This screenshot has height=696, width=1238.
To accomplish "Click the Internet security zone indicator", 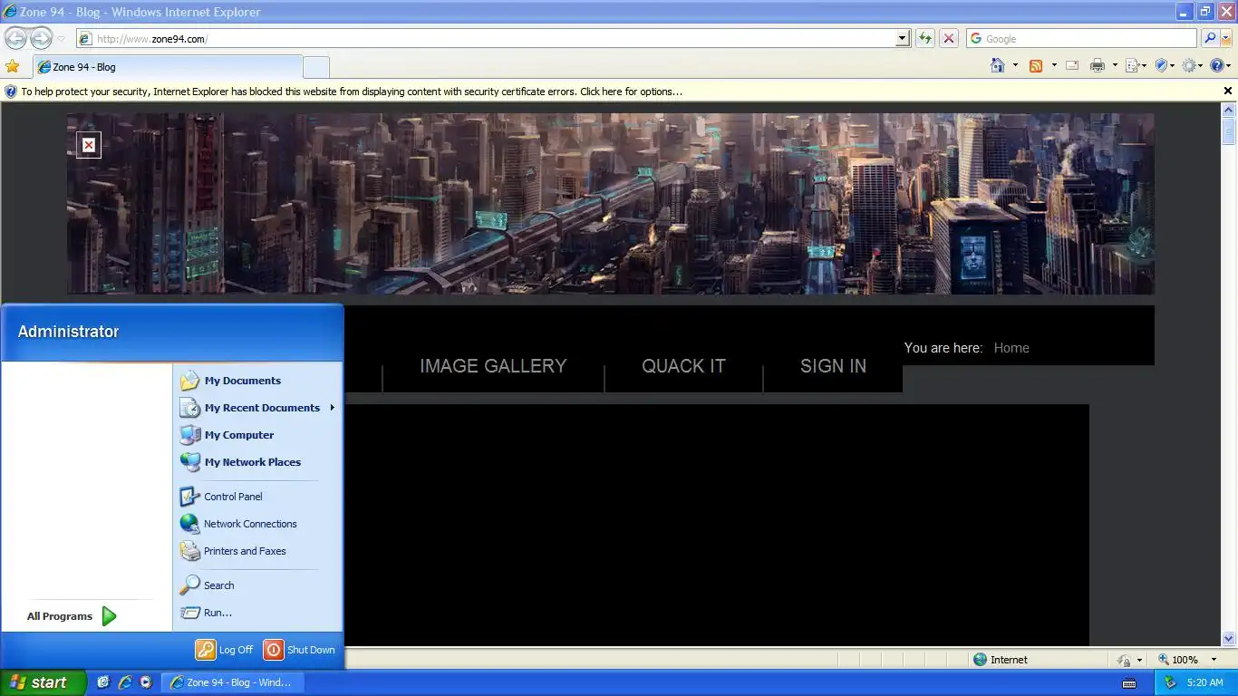I will (1001, 660).
